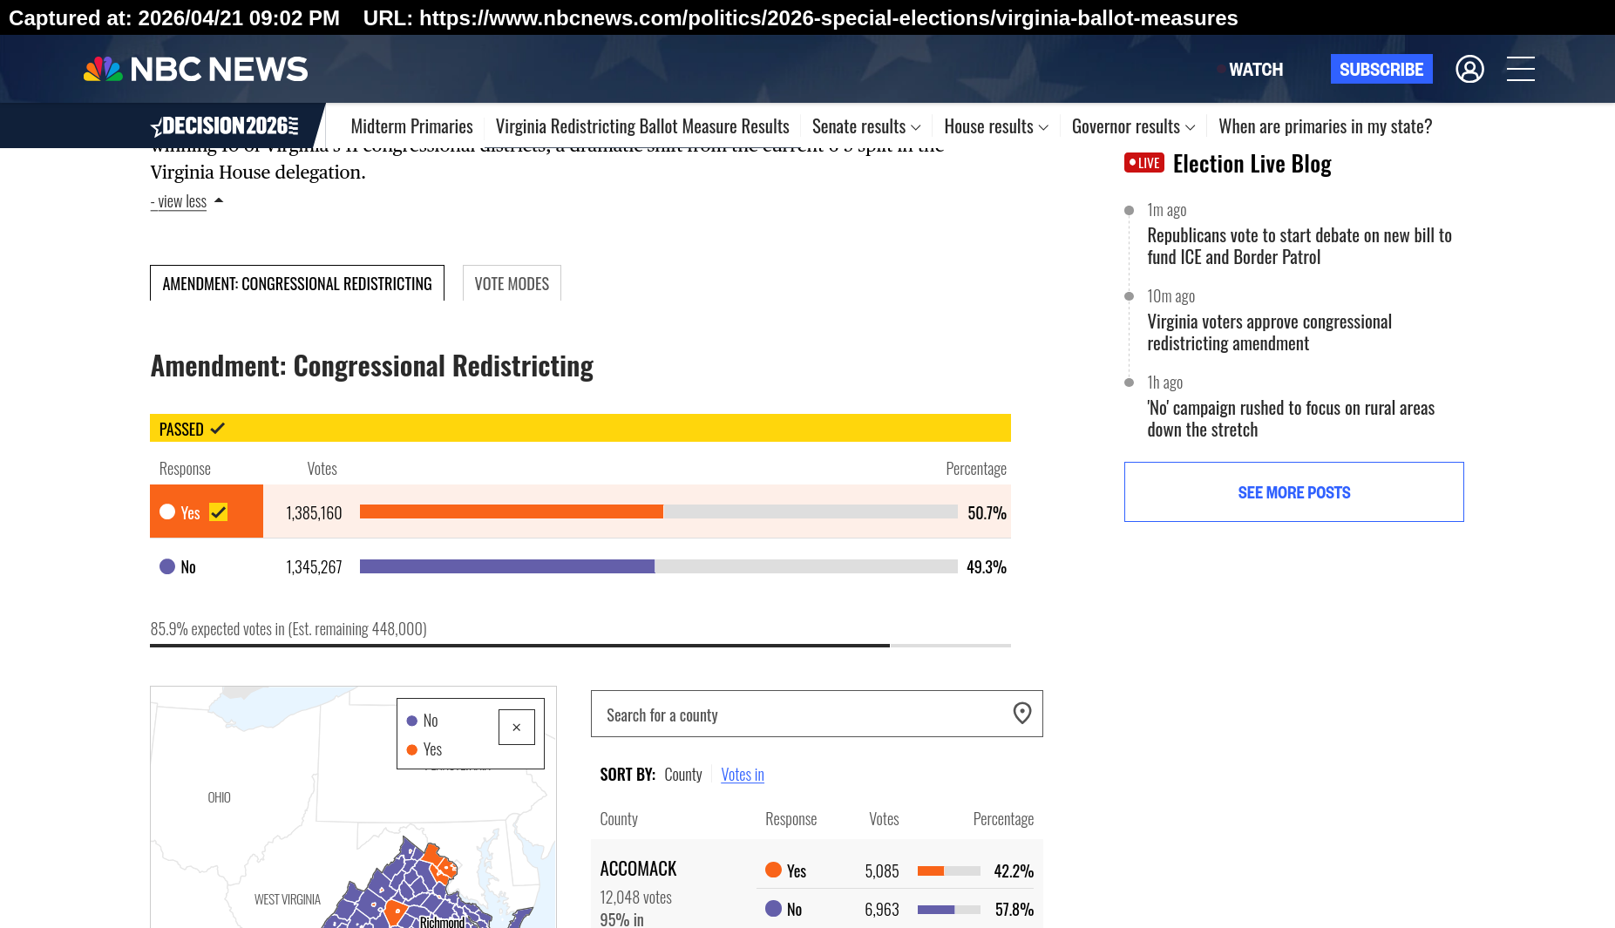The height and width of the screenshot is (928, 1615).
Task: Click the PASSED checkmark icon
Action: [218, 429]
